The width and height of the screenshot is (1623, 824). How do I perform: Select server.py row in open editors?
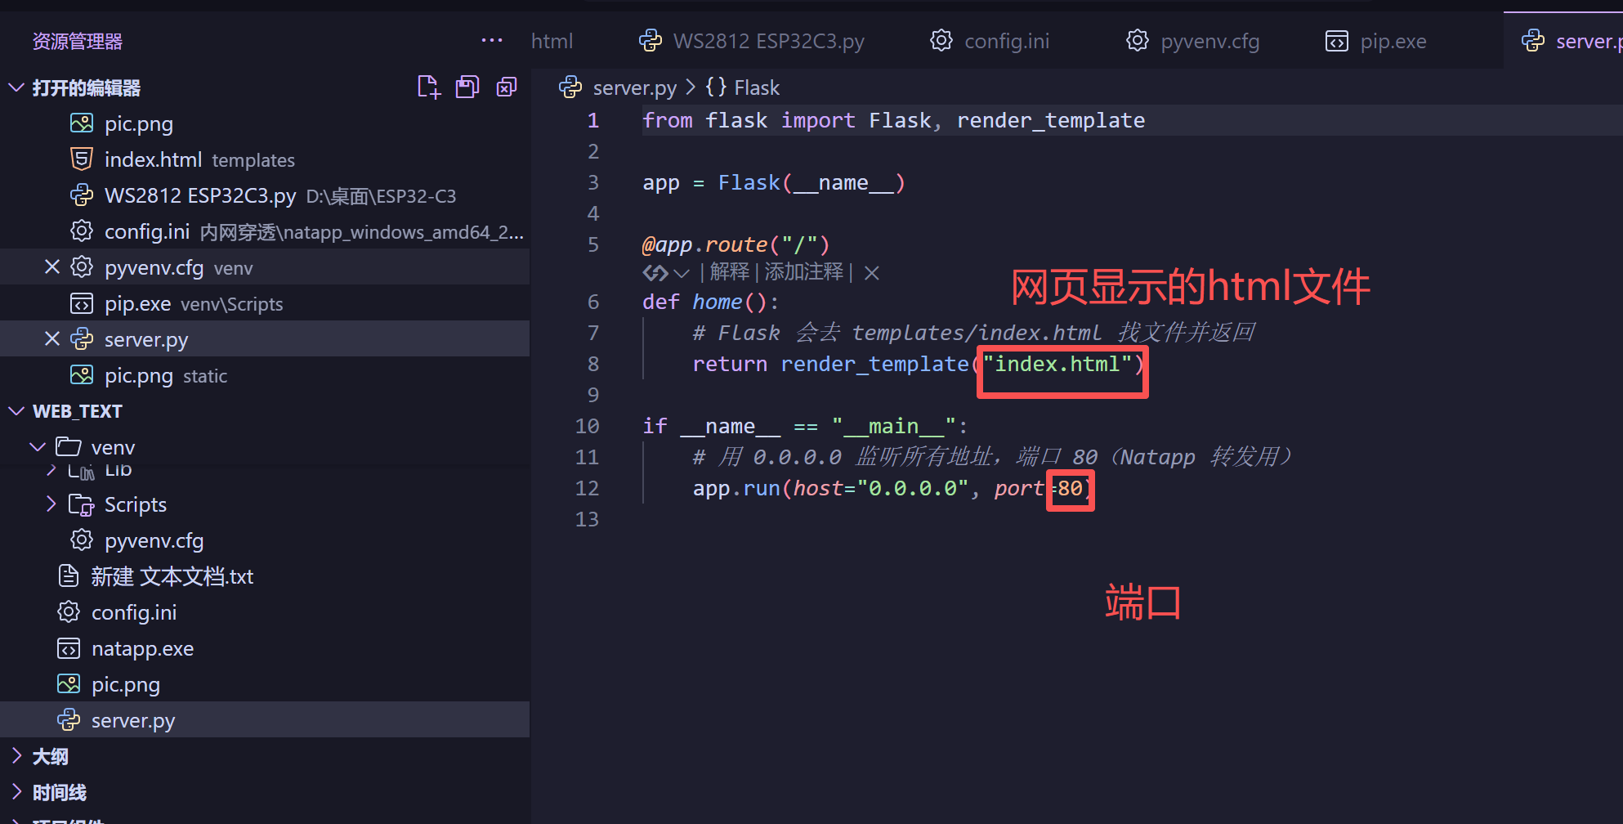pyautogui.click(x=265, y=338)
